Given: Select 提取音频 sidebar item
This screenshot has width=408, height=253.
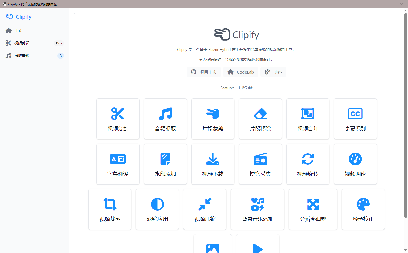Looking at the screenshot, I should click(22, 56).
